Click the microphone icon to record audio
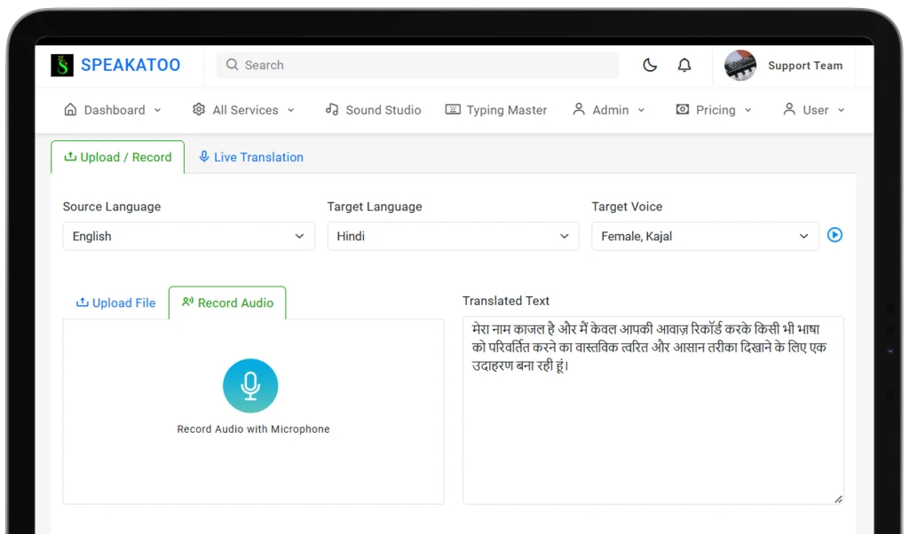 (x=250, y=385)
